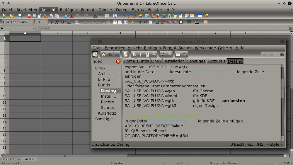This screenshot has height=165, width=293.
Task: Click the Save diskette icon in Calc
Action: [x=20, y=16]
